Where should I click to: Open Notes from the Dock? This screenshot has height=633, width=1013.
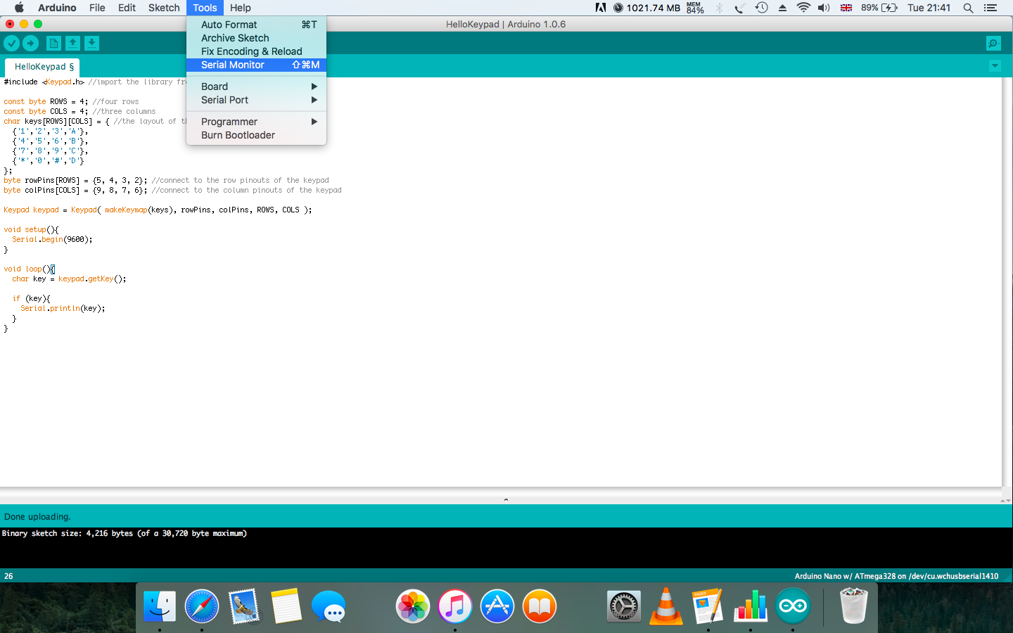pyautogui.click(x=286, y=606)
